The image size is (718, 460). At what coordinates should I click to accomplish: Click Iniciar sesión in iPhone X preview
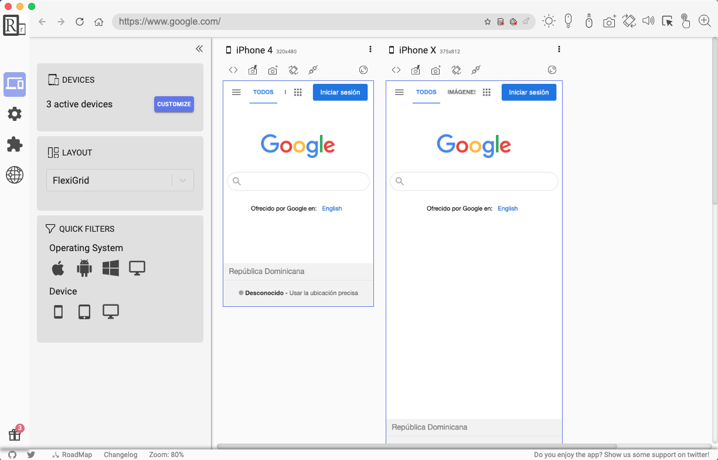(529, 92)
